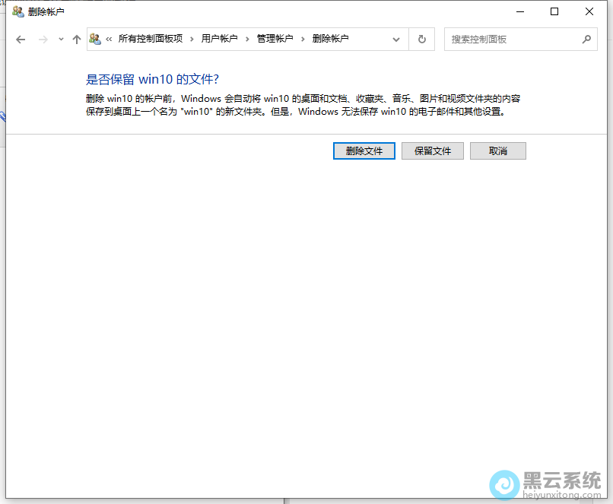Expand the « breadcrumb overflow chevron

point(110,39)
